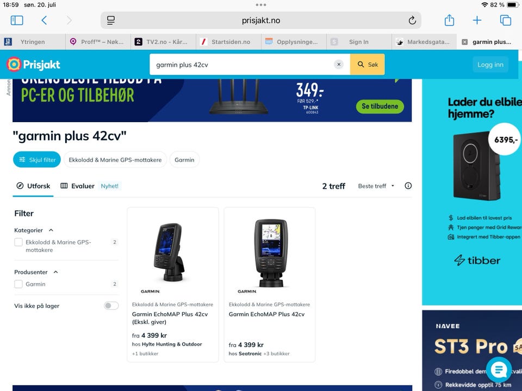Switch to the Opplysninge... browser tab
This screenshot has width=522, height=391.
pyautogui.click(x=294, y=42)
